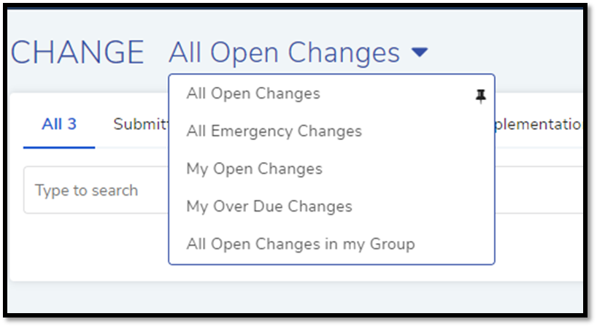Switch to the All 3 tab
597x327 pixels.
pyautogui.click(x=59, y=124)
